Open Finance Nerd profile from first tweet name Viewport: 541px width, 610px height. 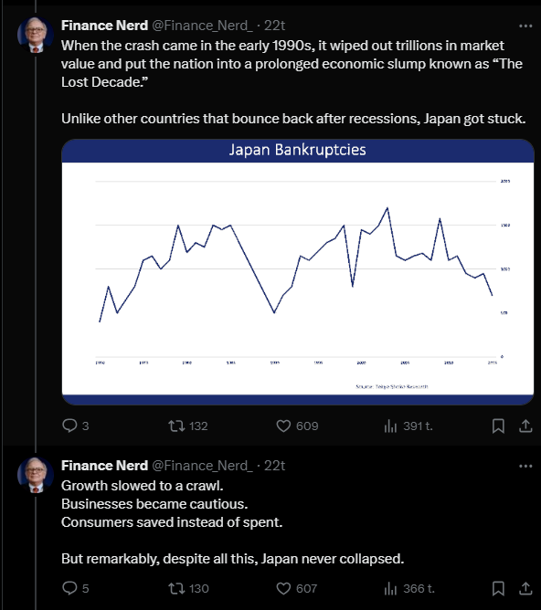(x=104, y=26)
